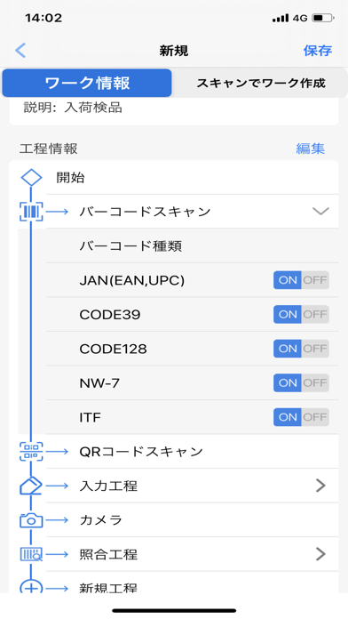Click the 入力工程 label
The height and width of the screenshot is (619, 348).
pos(108,486)
